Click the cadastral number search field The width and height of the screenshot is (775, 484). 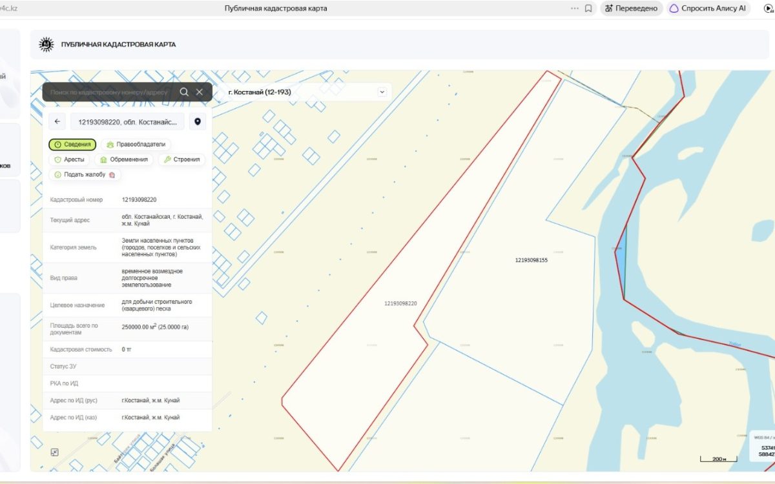[108, 92]
